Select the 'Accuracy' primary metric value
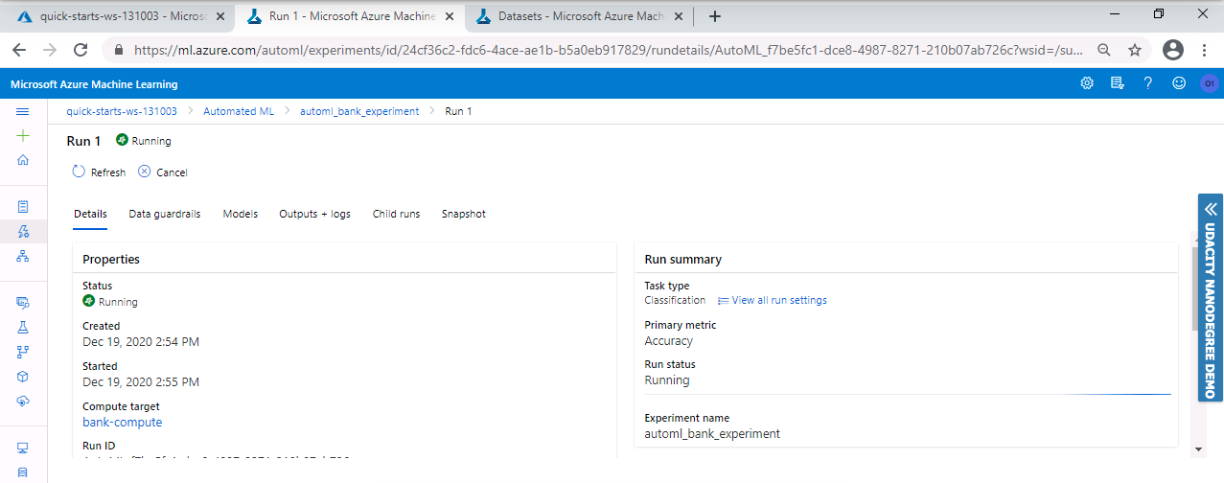The image size is (1224, 483). [669, 341]
